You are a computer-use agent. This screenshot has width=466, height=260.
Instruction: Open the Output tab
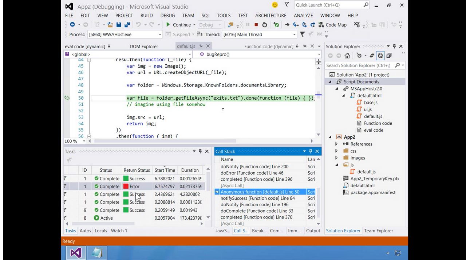point(313,231)
